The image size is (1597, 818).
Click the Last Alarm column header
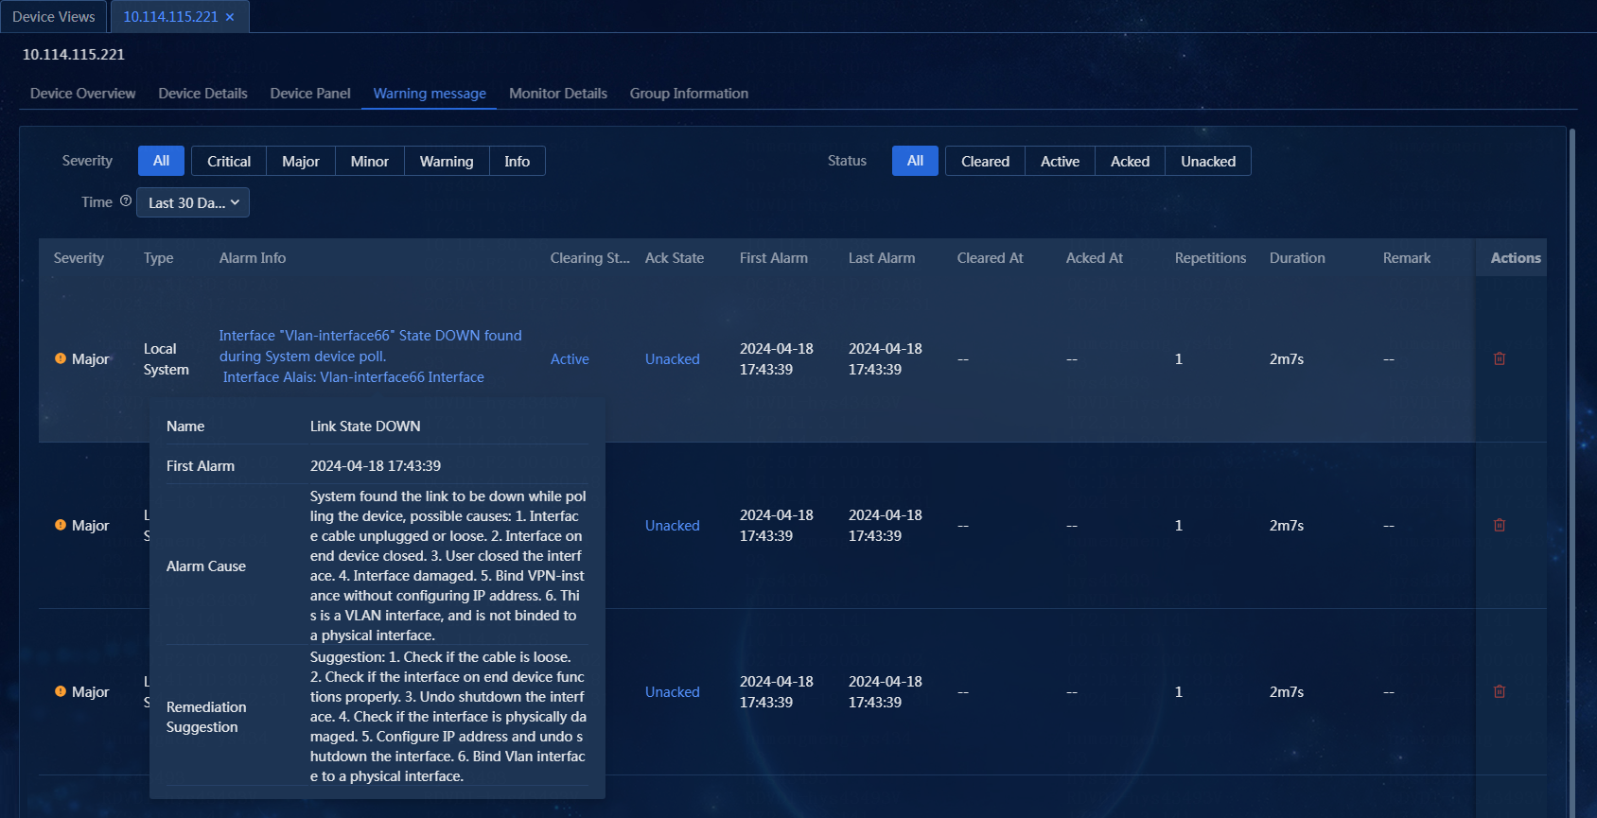click(x=882, y=257)
